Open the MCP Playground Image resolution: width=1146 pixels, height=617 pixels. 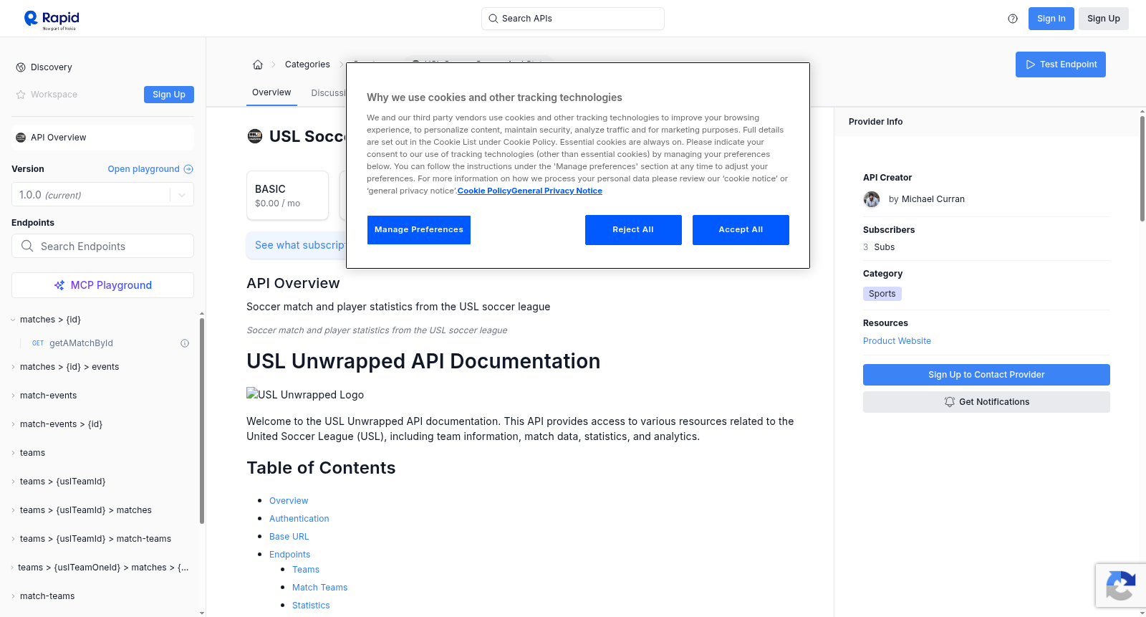point(102,285)
